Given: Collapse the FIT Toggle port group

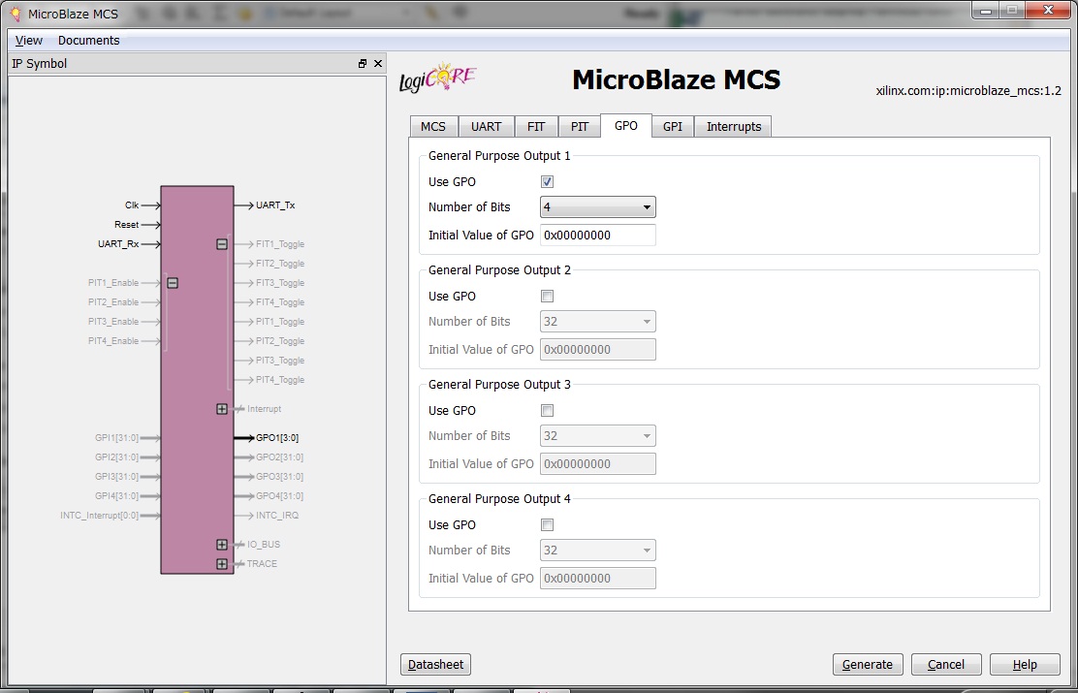Looking at the screenshot, I should (x=222, y=244).
